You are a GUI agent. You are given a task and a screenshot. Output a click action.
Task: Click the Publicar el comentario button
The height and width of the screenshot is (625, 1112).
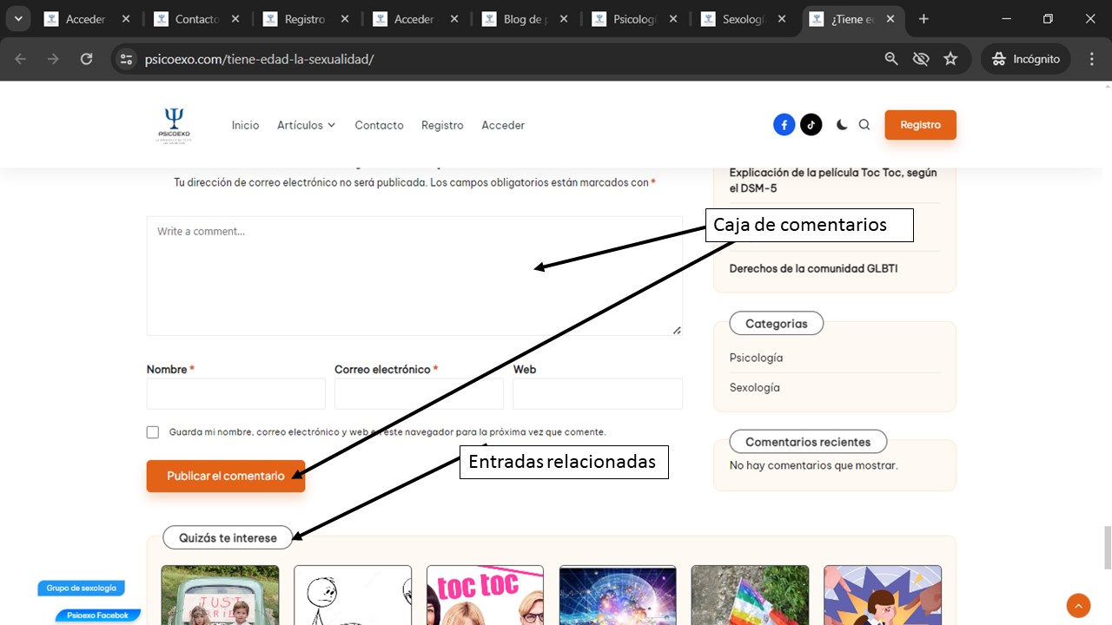click(225, 476)
